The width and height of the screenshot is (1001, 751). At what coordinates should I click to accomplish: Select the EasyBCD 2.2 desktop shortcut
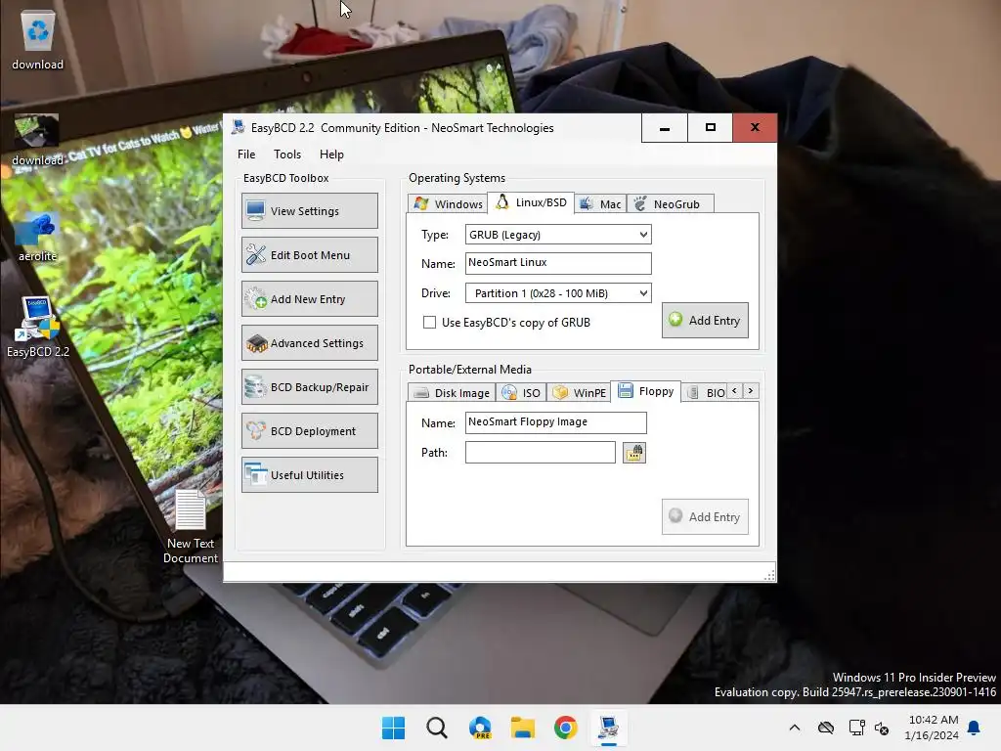point(38,327)
